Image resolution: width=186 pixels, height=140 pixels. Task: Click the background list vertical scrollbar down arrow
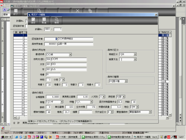tap(170, 115)
